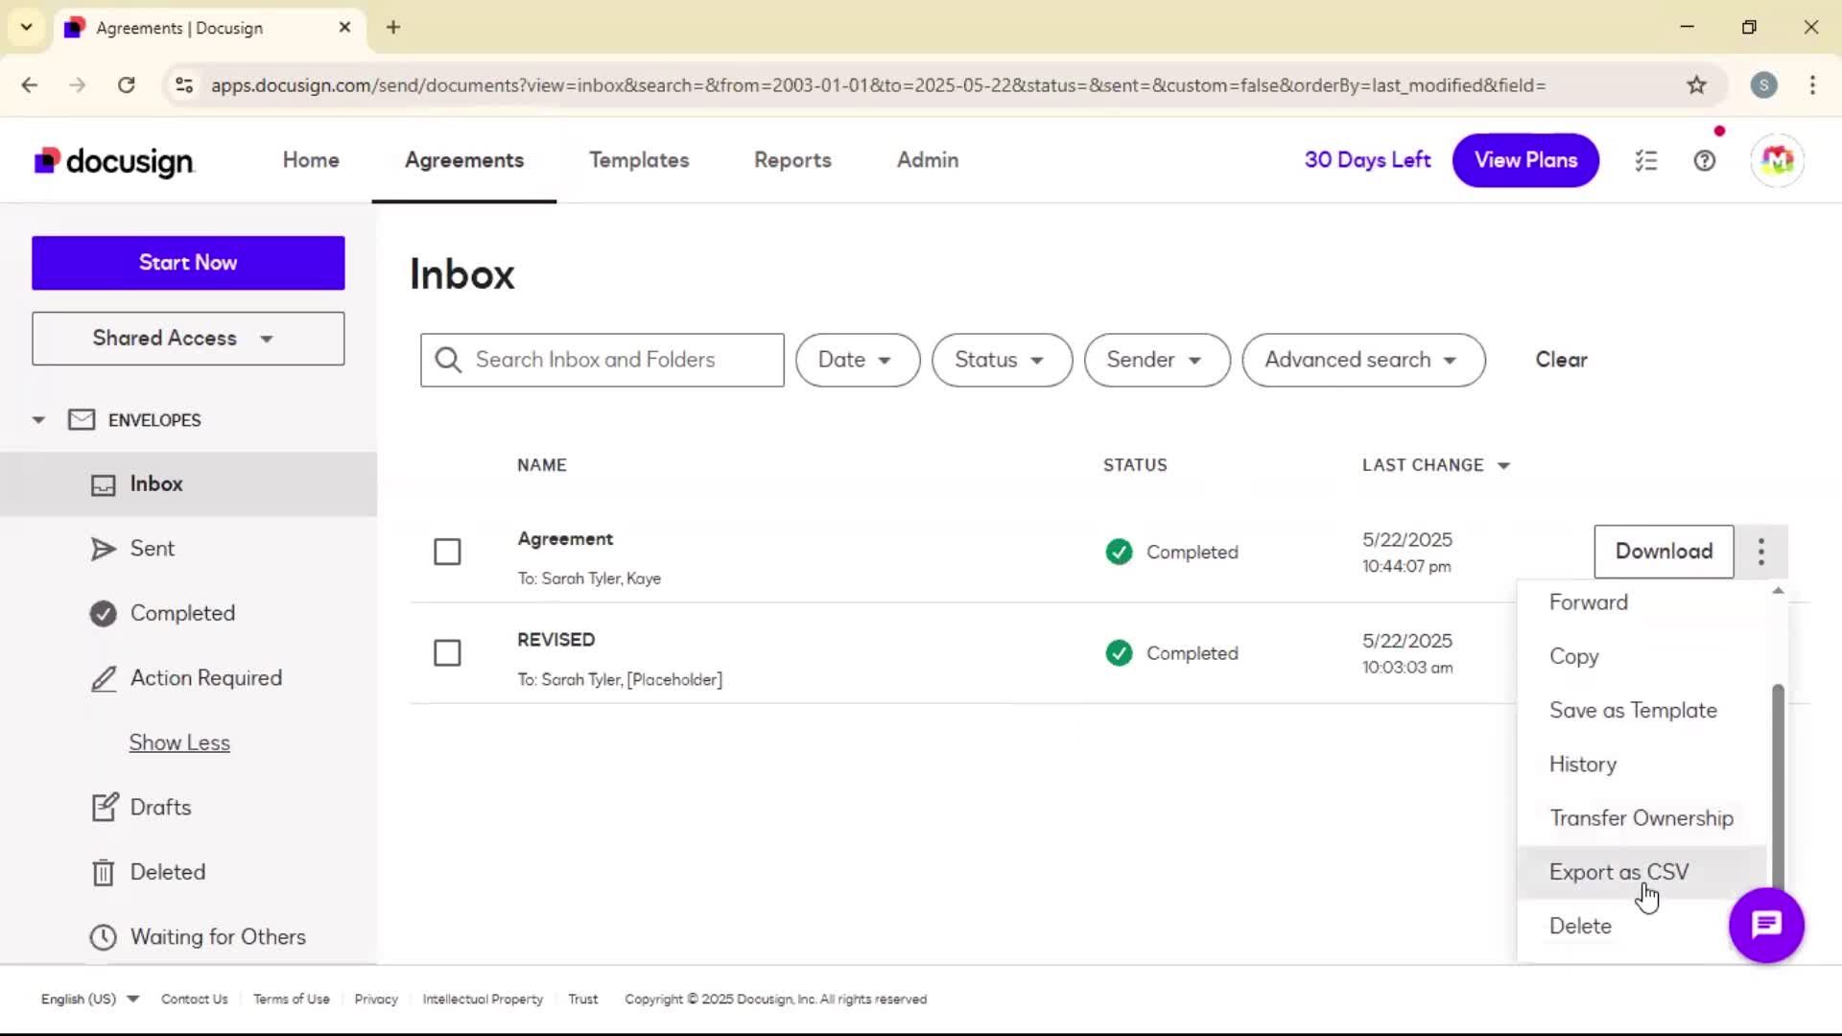Open the REVISED envelope name
This screenshot has width=1842, height=1036.
point(555,640)
